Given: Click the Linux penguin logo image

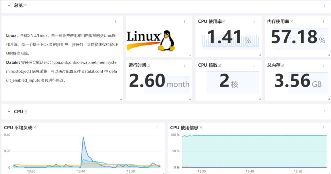Looking at the screenshot, I should click(151, 40).
